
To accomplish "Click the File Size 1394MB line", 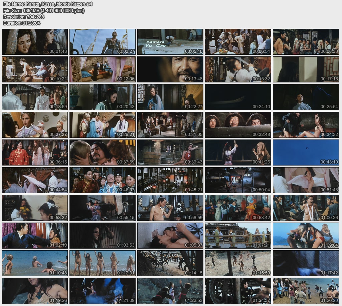I will (x=44, y=10).
